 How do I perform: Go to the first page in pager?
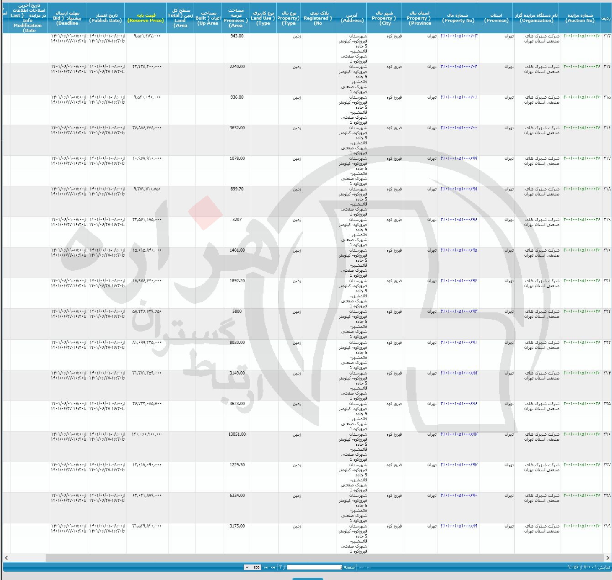368,567
